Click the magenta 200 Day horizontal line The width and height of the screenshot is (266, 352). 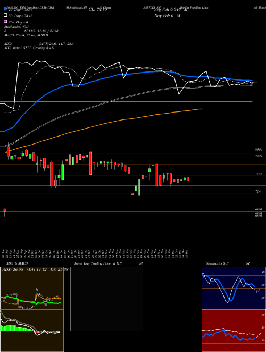pyautogui.click(x=126, y=102)
